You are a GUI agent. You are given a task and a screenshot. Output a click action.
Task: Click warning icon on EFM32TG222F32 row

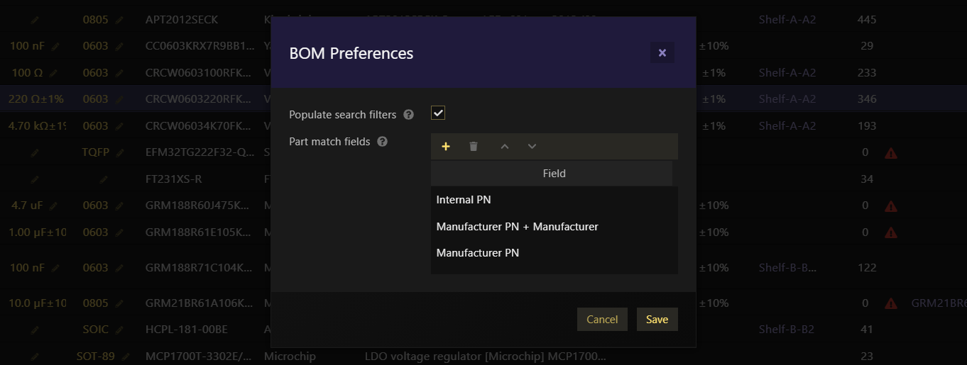tap(891, 152)
